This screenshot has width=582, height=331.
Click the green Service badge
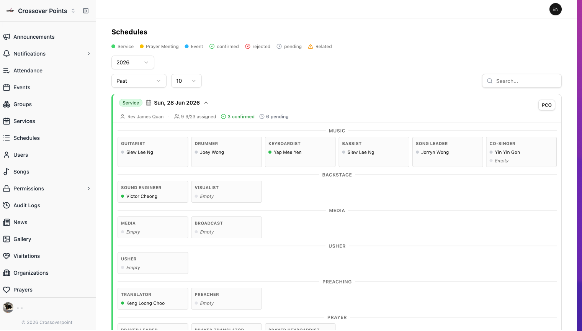coord(131,103)
